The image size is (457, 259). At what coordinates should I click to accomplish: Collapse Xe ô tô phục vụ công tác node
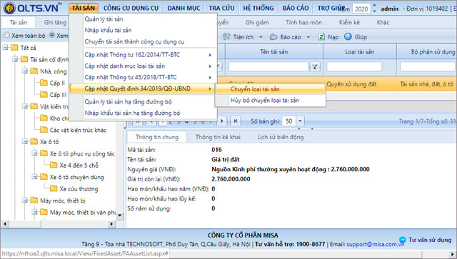[35, 153]
